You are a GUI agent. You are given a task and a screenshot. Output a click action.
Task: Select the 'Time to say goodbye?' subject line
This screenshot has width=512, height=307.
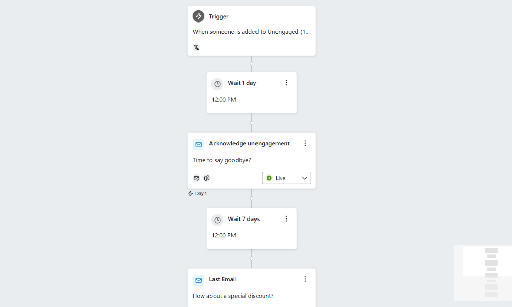point(222,160)
